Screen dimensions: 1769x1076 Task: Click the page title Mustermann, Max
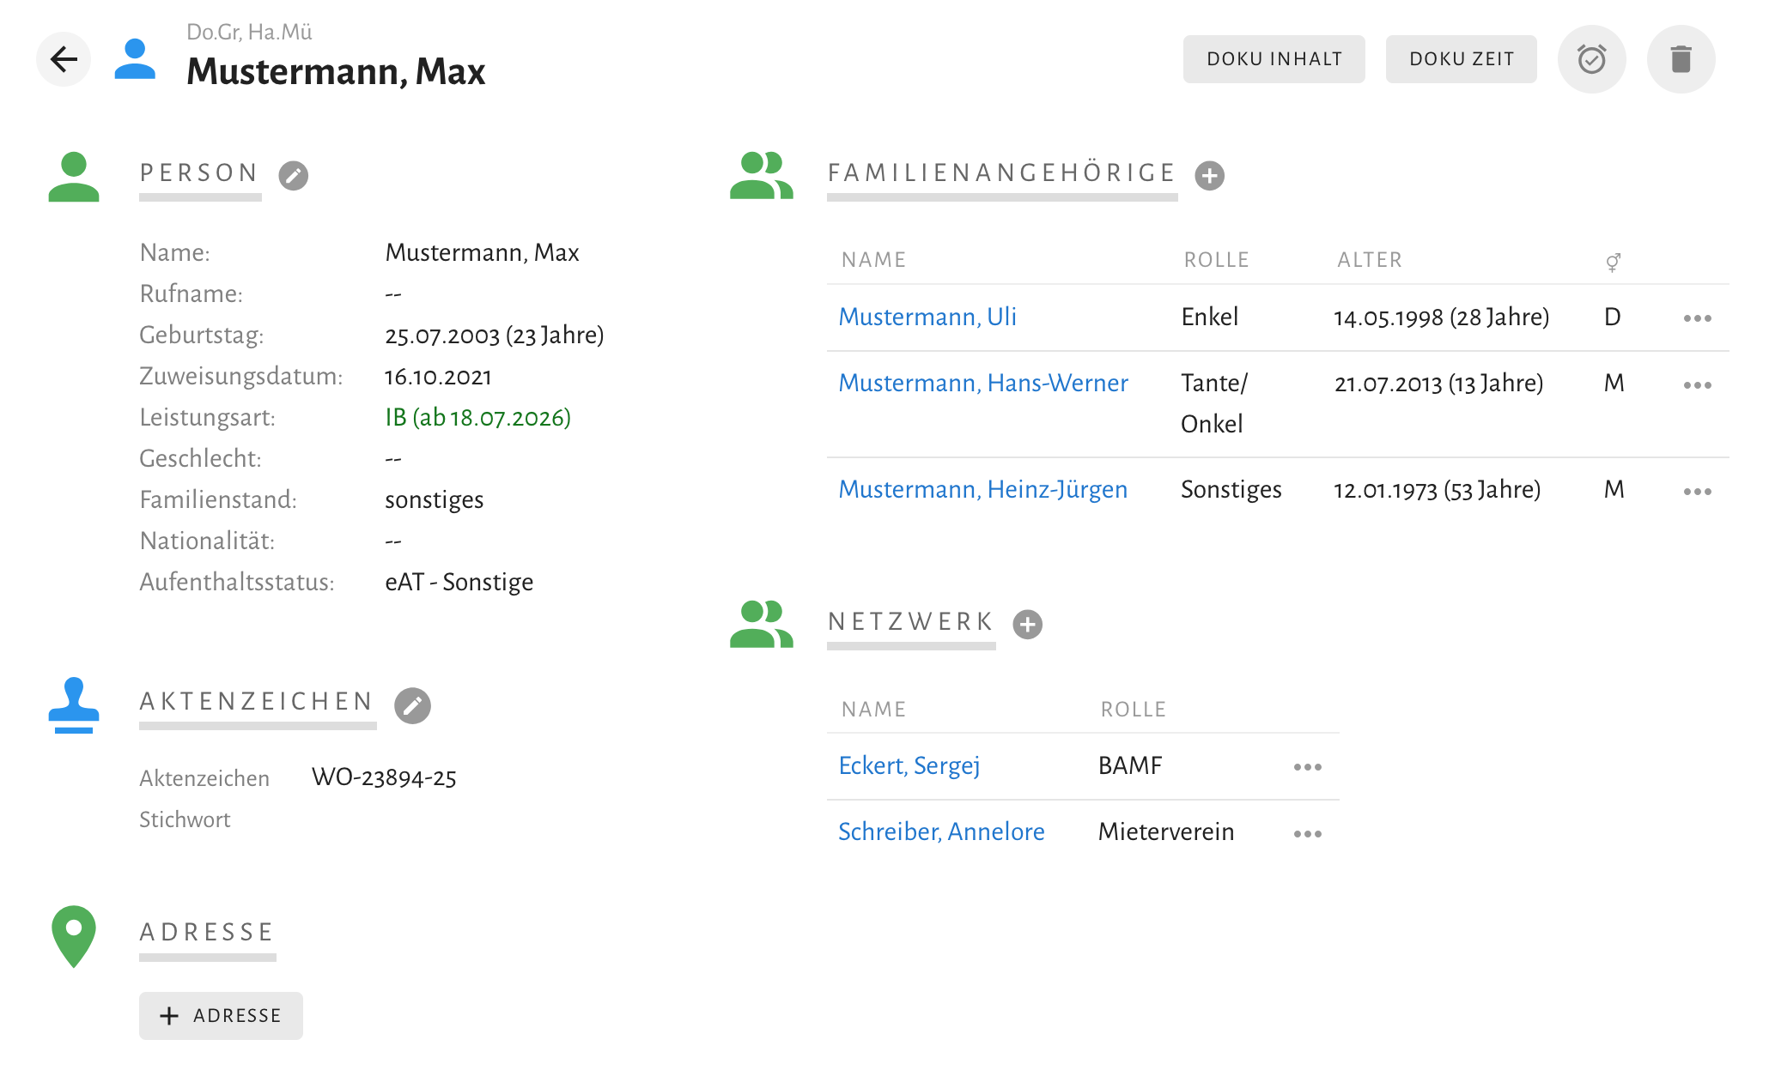336,71
